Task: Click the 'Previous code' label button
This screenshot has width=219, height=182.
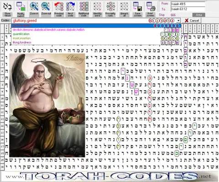Action: pos(59,15)
